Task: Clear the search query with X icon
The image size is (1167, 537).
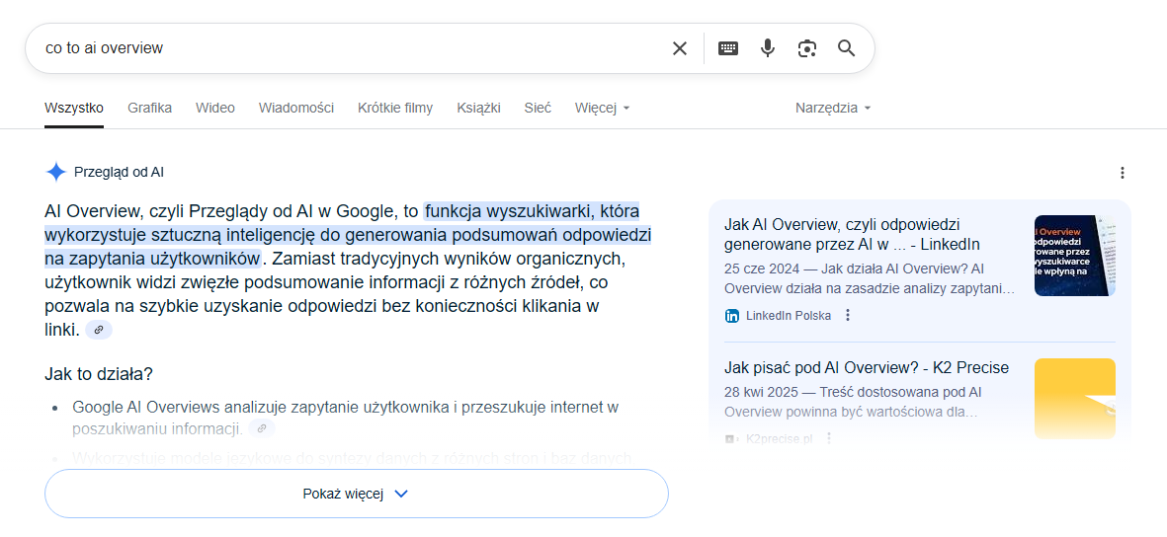Action: [x=680, y=48]
